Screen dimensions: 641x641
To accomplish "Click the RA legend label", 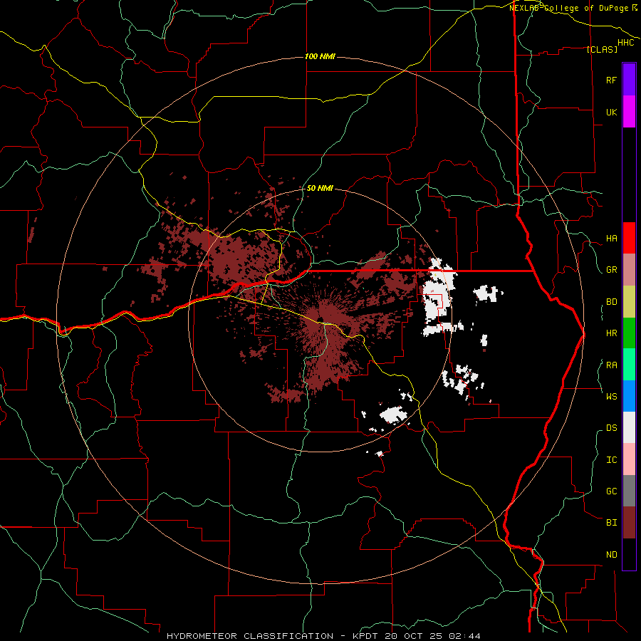I will tap(611, 365).
